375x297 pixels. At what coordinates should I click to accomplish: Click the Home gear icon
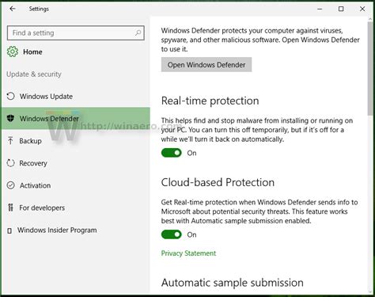tap(13, 51)
